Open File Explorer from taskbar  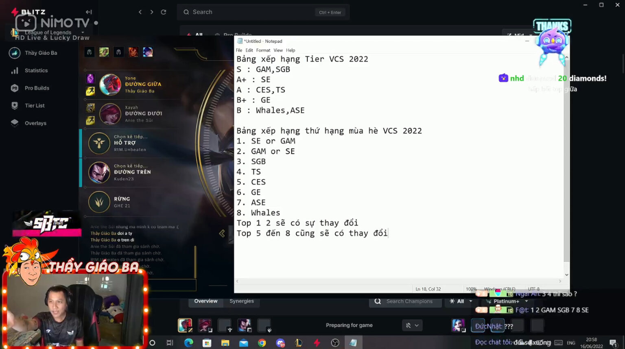pos(225,343)
